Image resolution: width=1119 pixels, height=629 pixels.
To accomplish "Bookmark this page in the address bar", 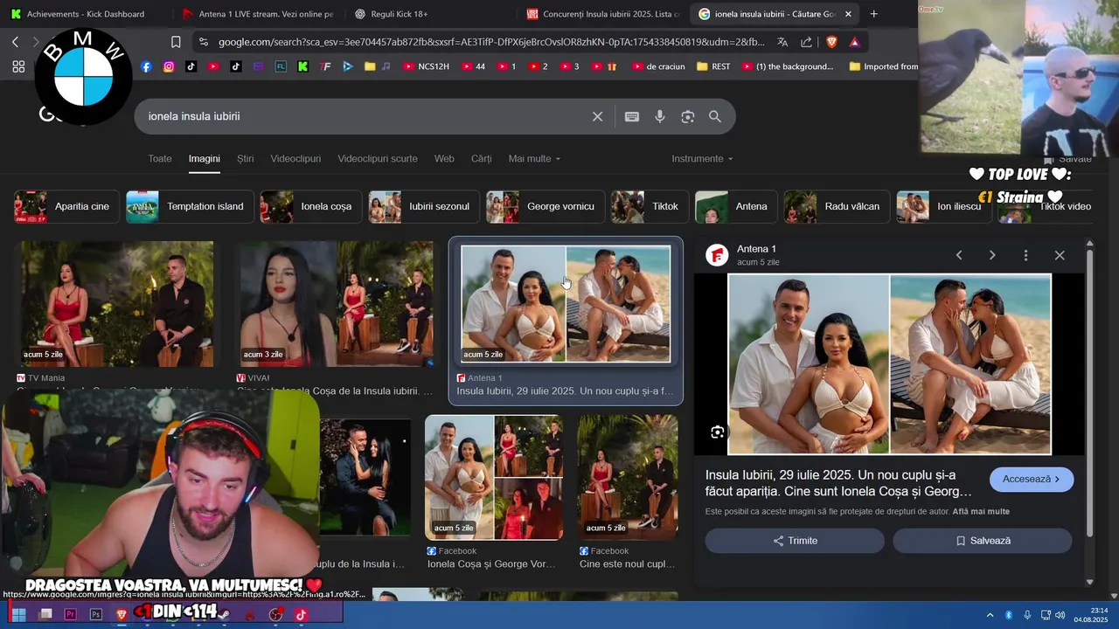I will coord(176,42).
